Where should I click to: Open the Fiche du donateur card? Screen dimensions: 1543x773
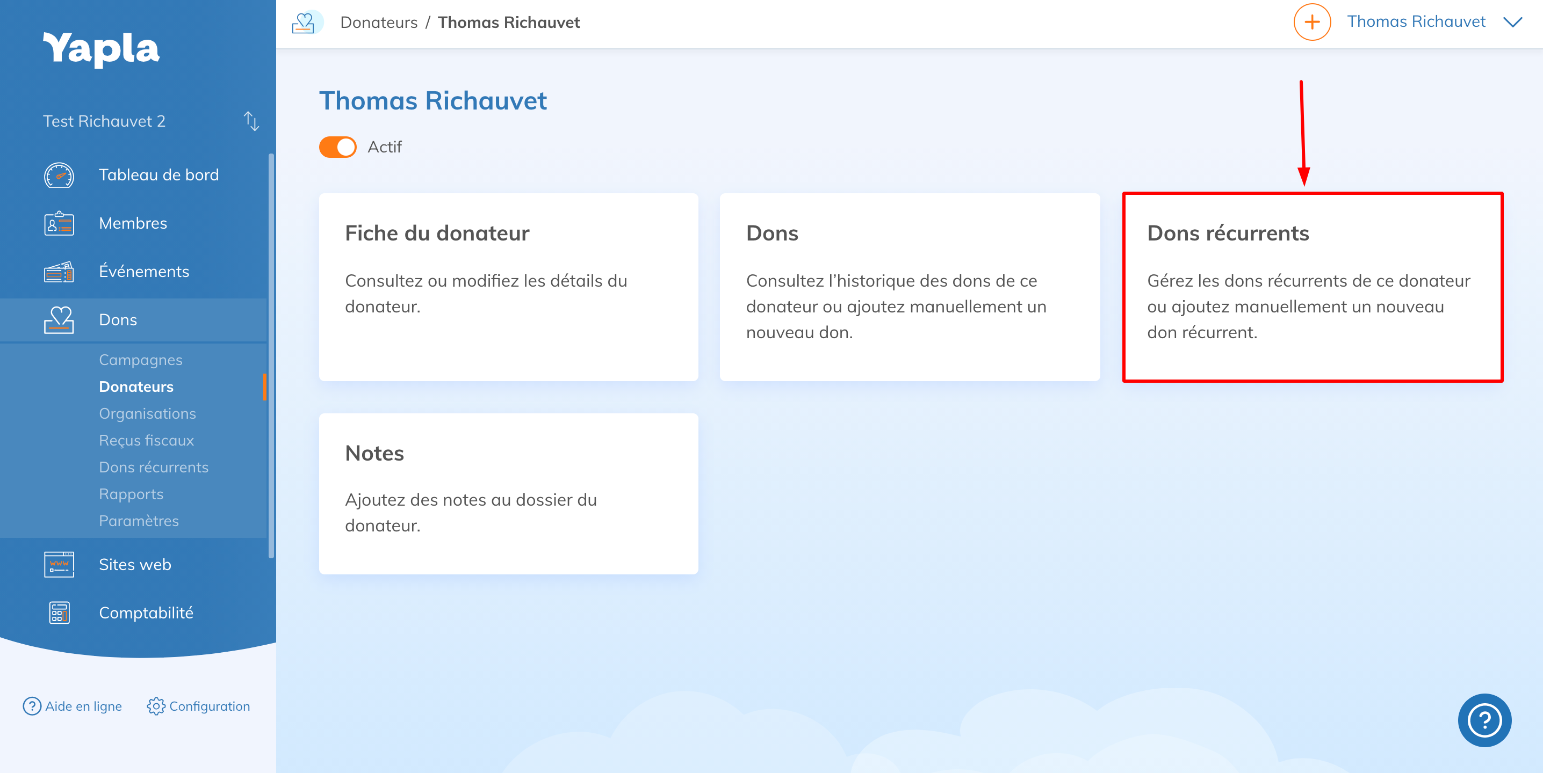click(509, 287)
